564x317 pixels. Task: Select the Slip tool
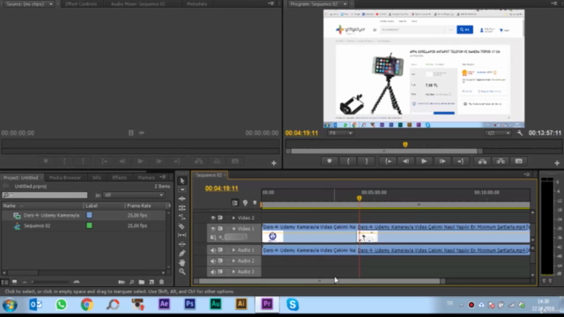182,235
